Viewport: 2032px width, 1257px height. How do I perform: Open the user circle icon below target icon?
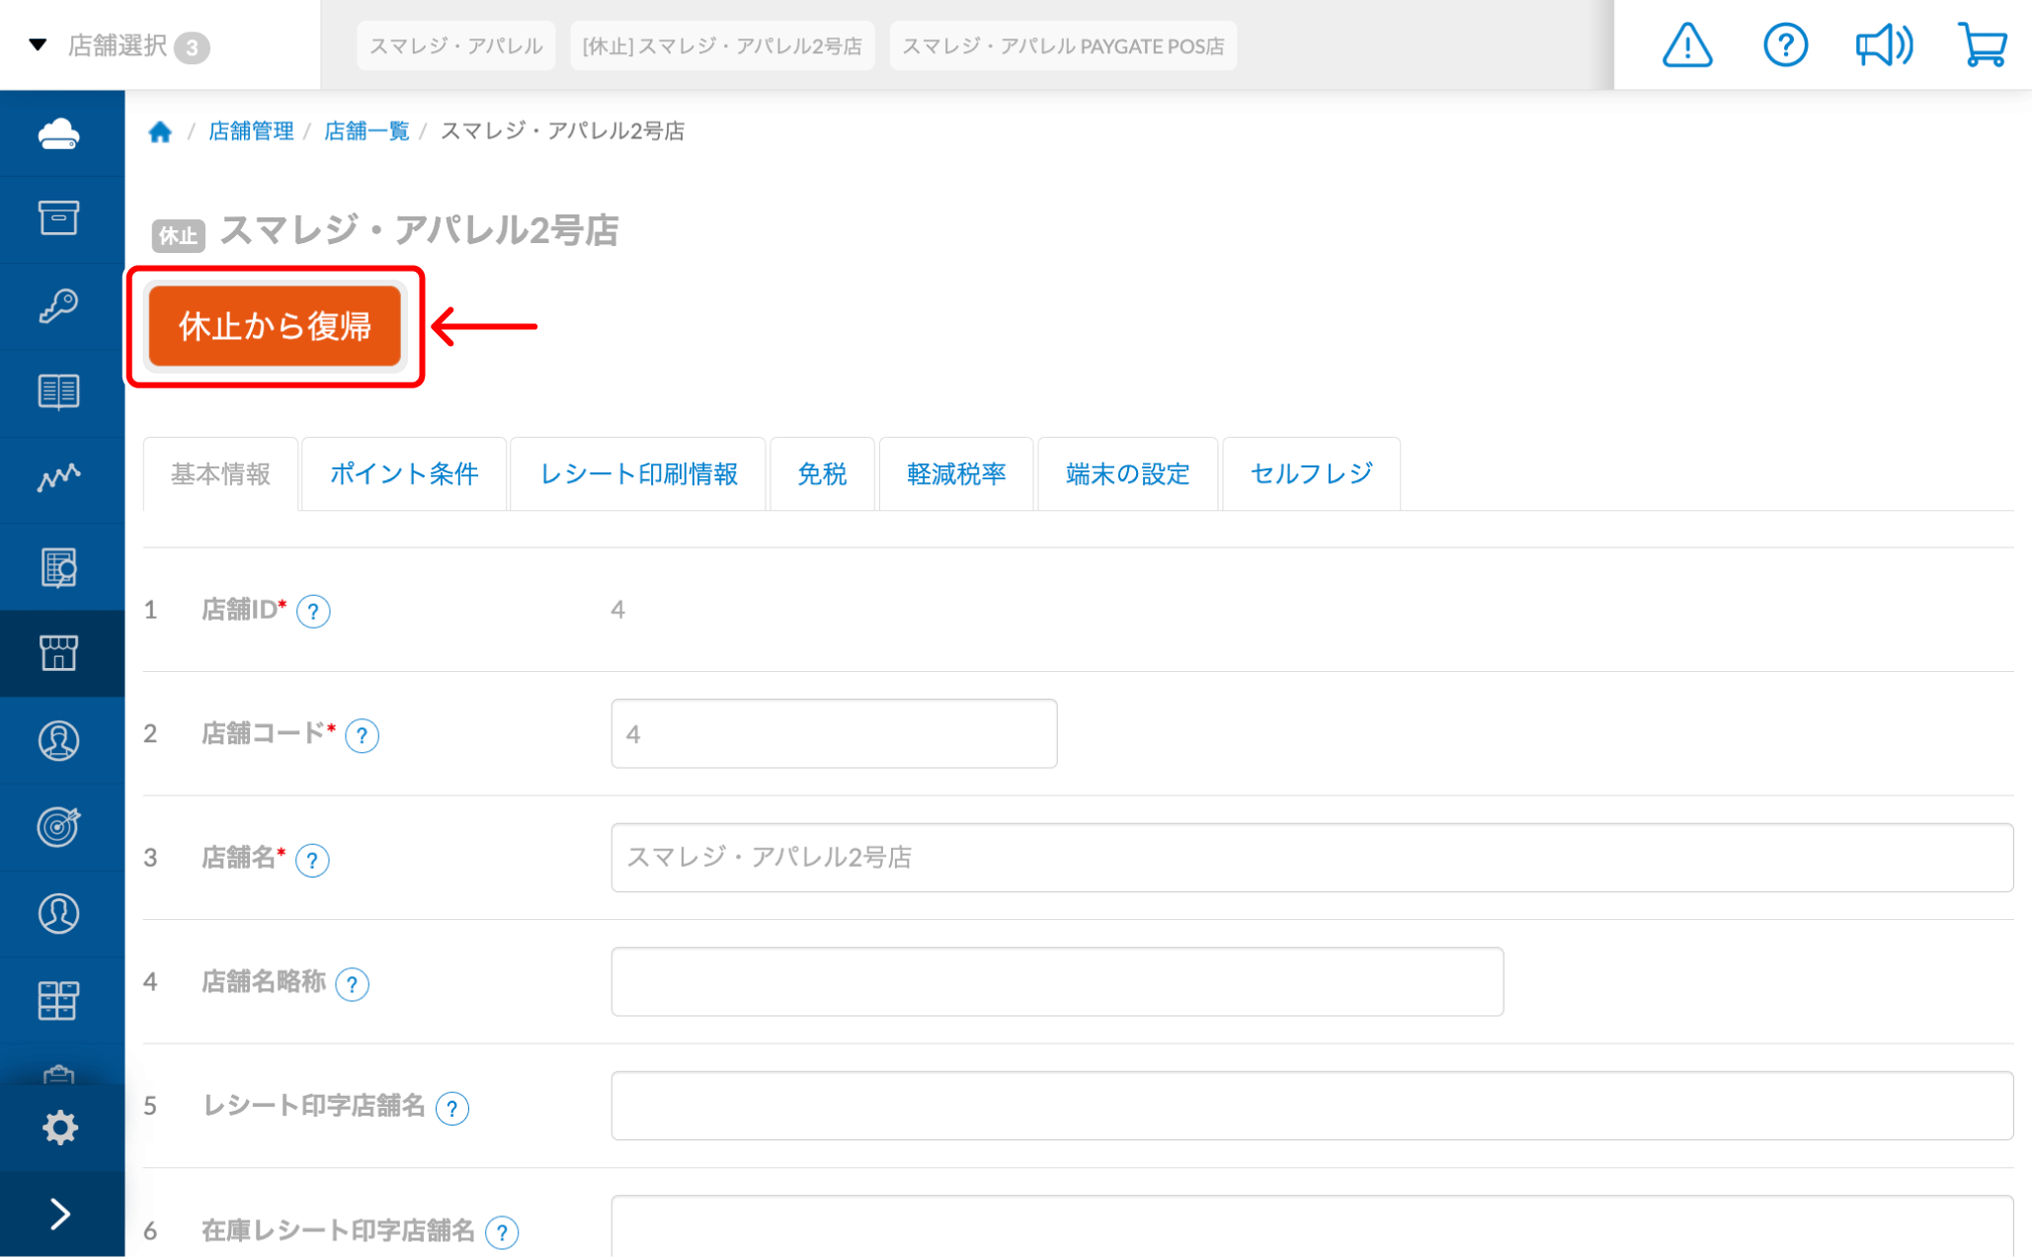click(59, 913)
